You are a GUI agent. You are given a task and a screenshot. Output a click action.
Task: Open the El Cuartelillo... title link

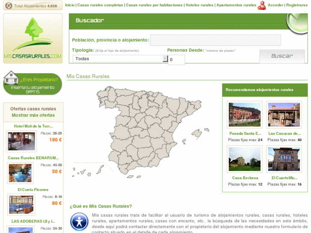click(x=284, y=178)
